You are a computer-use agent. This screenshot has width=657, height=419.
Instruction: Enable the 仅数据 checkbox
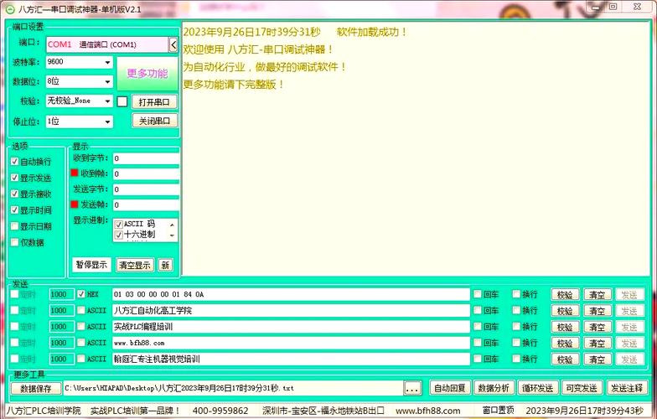[x=15, y=242]
